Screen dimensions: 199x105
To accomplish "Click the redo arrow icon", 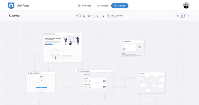I will [x=103, y=16].
